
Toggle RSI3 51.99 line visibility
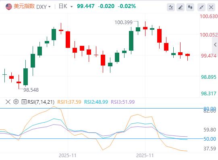[x=123, y=102]
